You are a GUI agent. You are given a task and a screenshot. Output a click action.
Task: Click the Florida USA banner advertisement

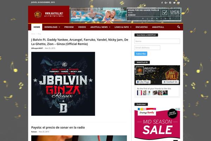coord(126,14)
